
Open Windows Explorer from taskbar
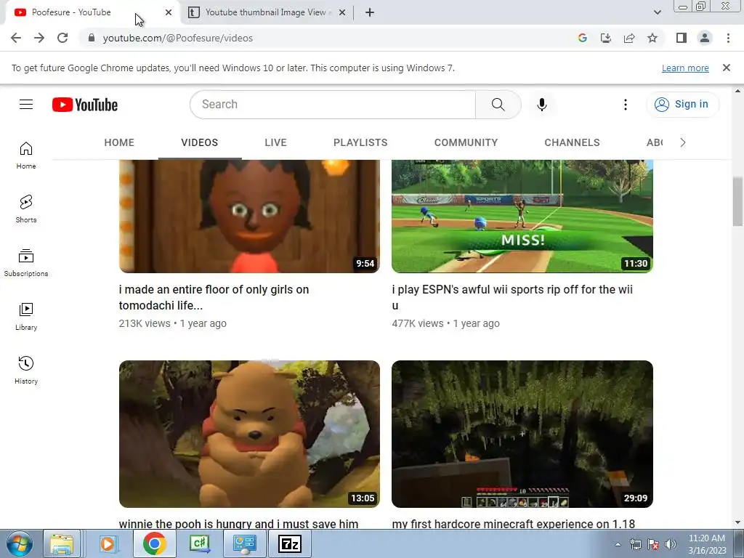tap(62, 544)
